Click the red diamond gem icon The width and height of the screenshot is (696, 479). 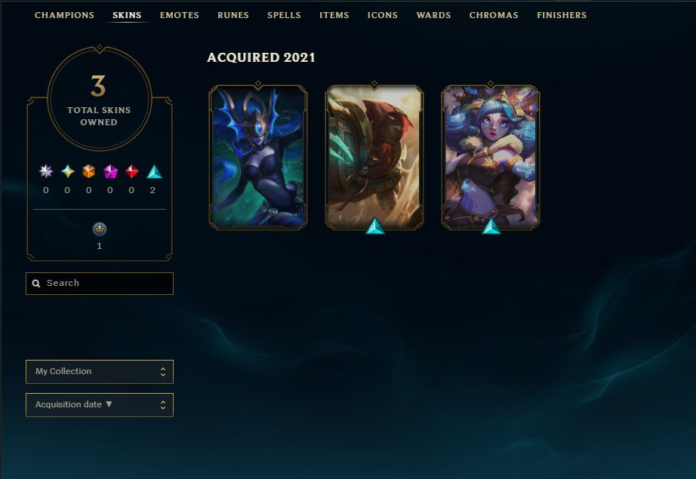point(131,171)
